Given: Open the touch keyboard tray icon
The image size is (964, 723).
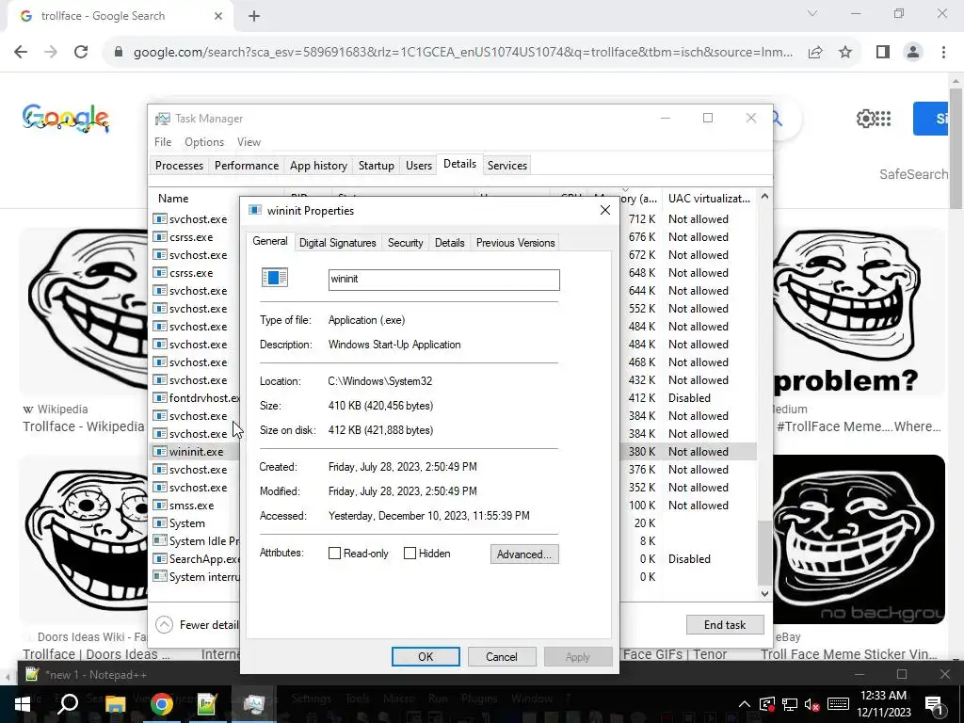Looking at the screenshot, I should point(838,704).
